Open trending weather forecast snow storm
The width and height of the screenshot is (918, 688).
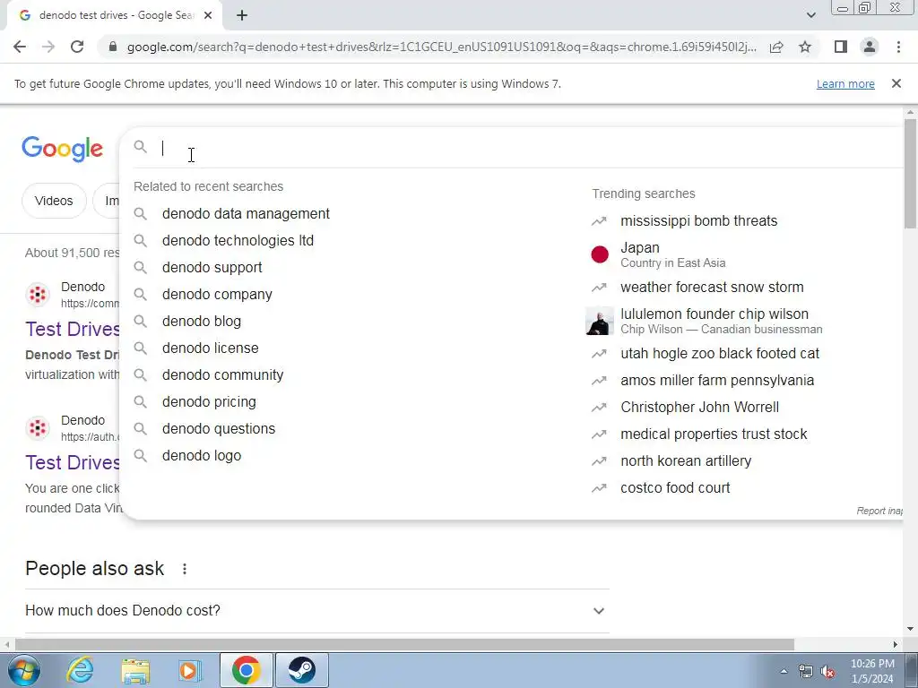(x=712, y=288)
